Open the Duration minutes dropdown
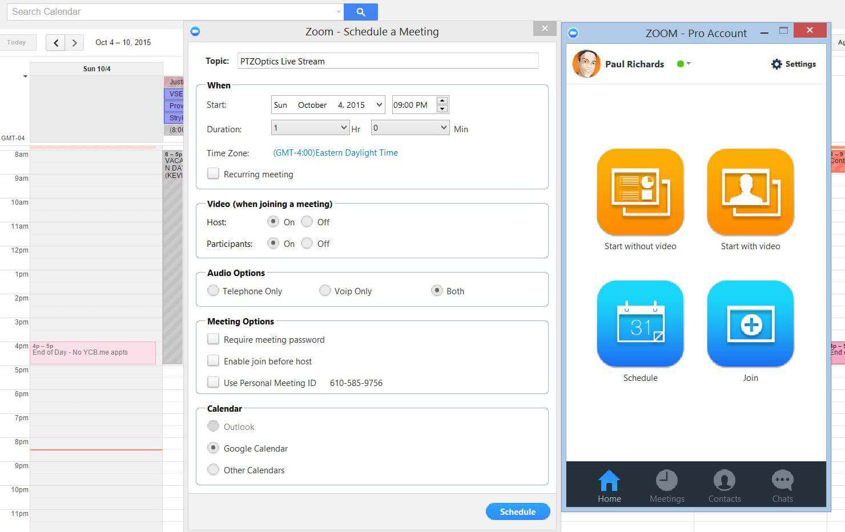Viewport: 845px width, 532px height. click(410, 128)
